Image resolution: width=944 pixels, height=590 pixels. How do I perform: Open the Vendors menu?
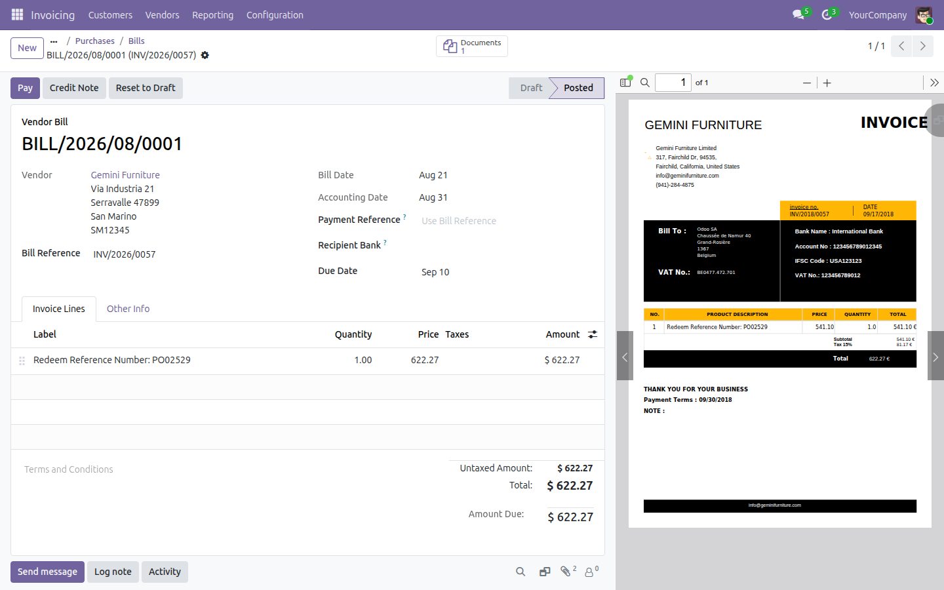click(162, 15)
